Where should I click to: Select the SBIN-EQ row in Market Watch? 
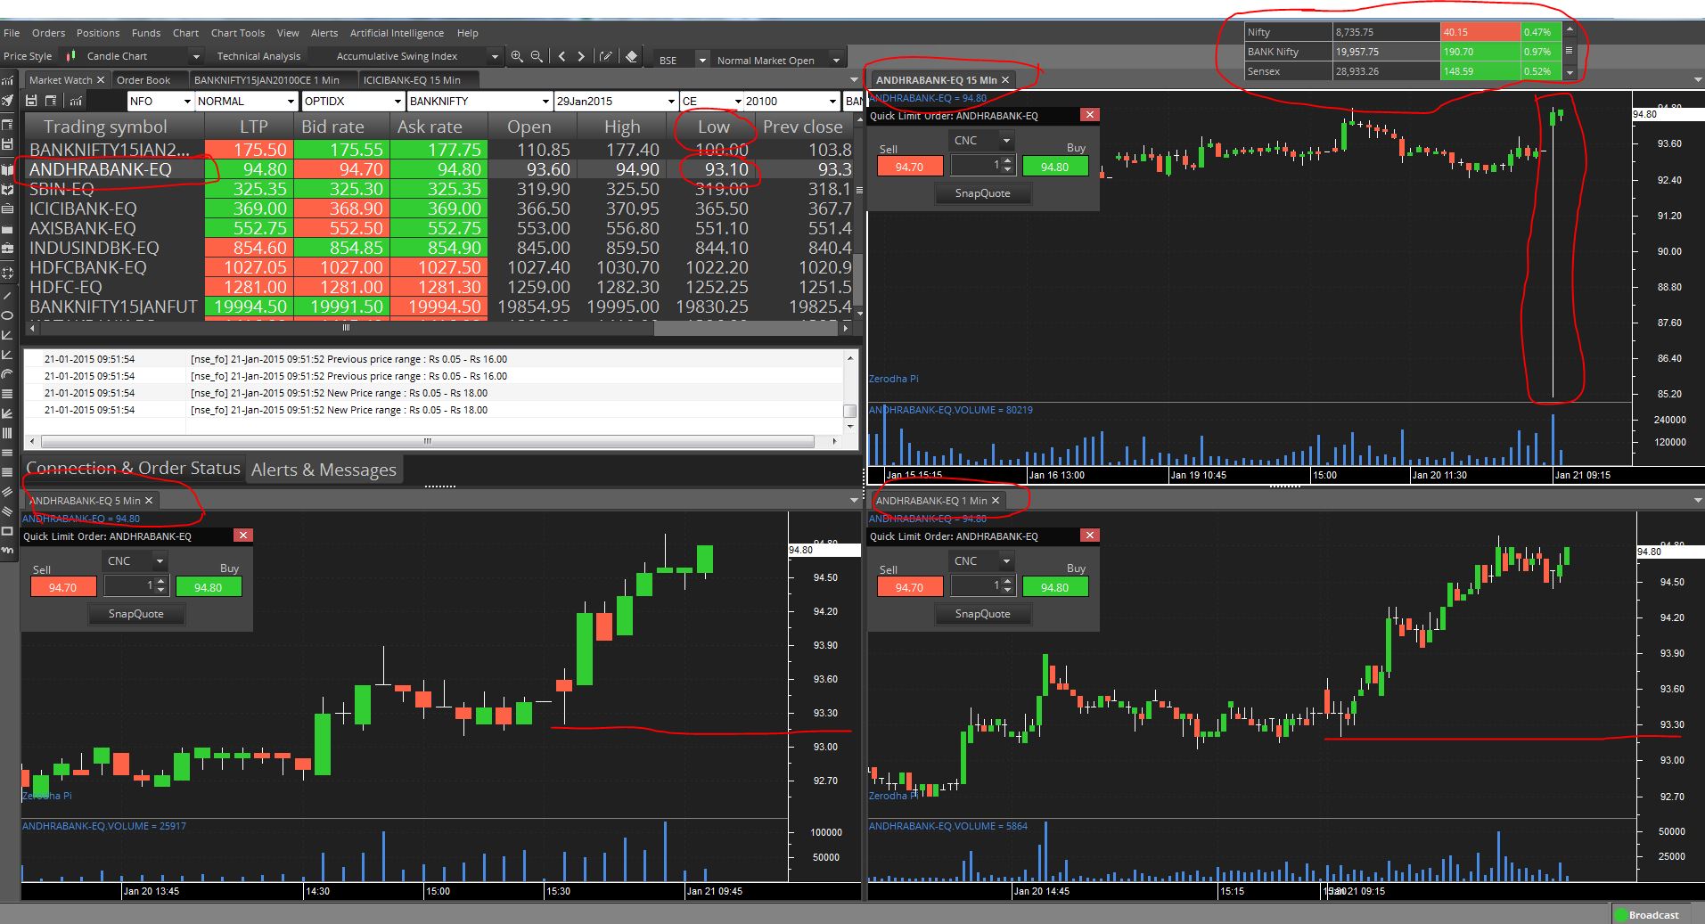click(439, 189)
